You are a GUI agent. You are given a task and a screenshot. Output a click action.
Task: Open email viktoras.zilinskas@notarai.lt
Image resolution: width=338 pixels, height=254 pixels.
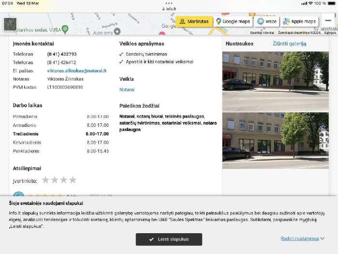(76, 71)
